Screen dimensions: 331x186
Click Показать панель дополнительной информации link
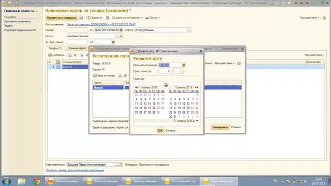74,171
